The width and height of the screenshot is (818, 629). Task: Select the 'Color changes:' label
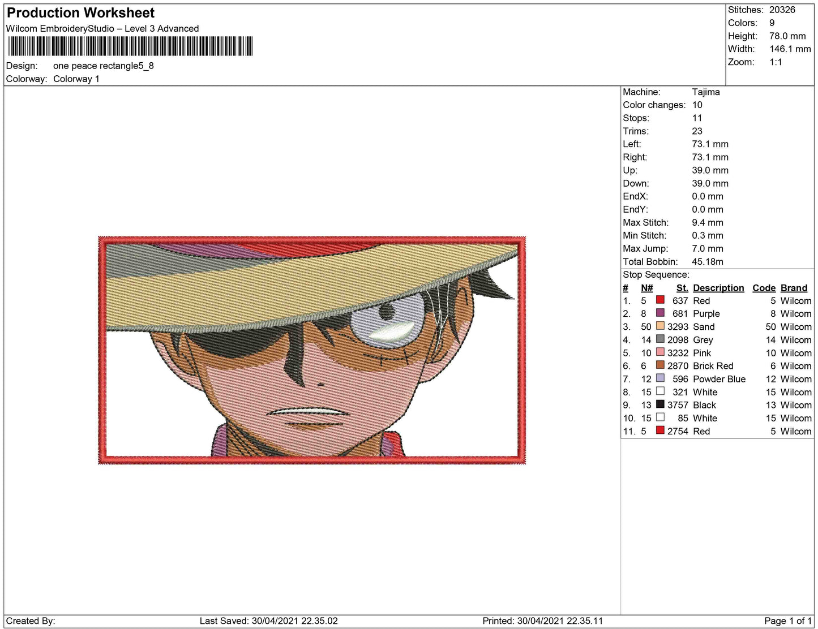tap(654, 105)
